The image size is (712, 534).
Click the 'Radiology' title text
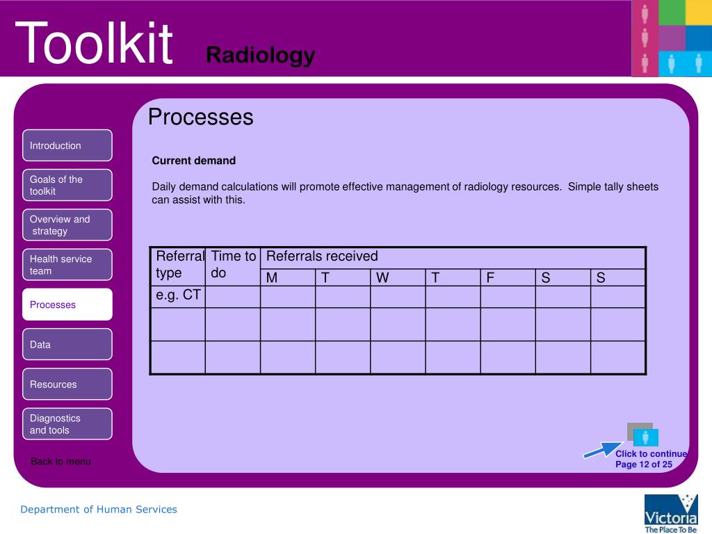[x=261, y=56]
